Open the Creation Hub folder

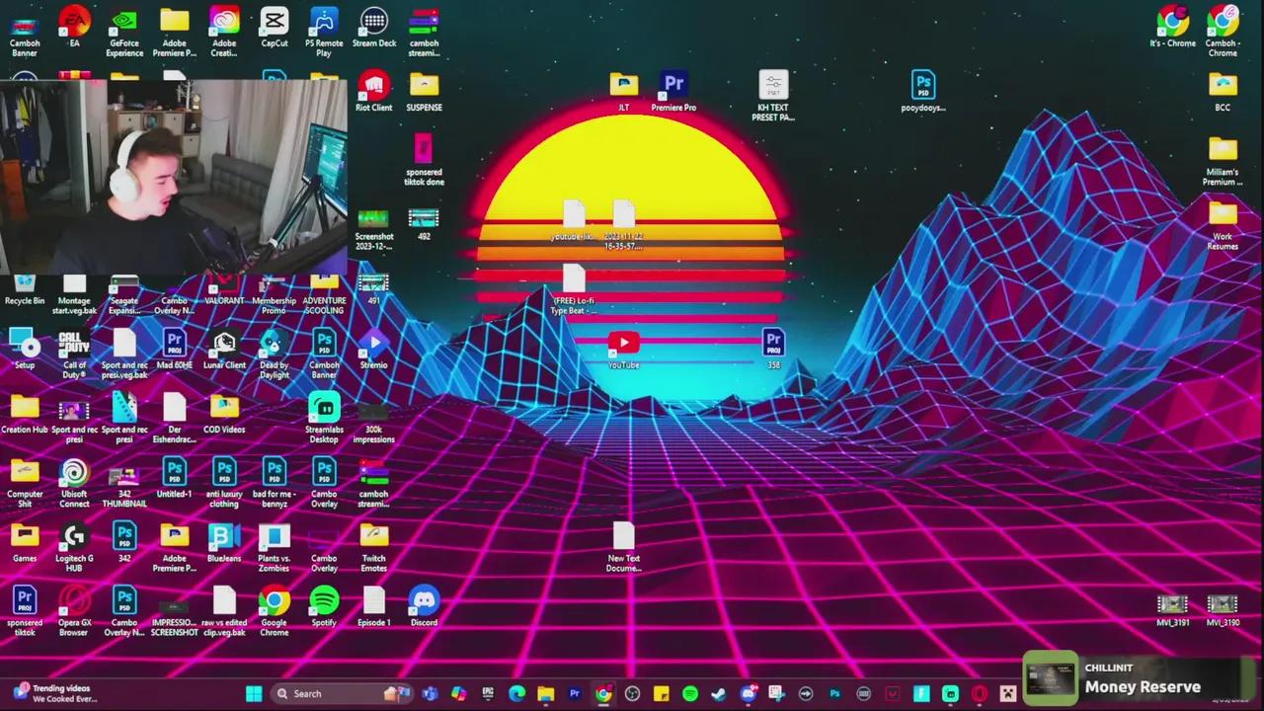point(25,414)
